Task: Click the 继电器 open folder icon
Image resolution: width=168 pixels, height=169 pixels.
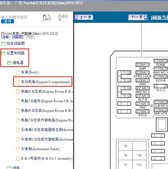Action: coord(9,63)
